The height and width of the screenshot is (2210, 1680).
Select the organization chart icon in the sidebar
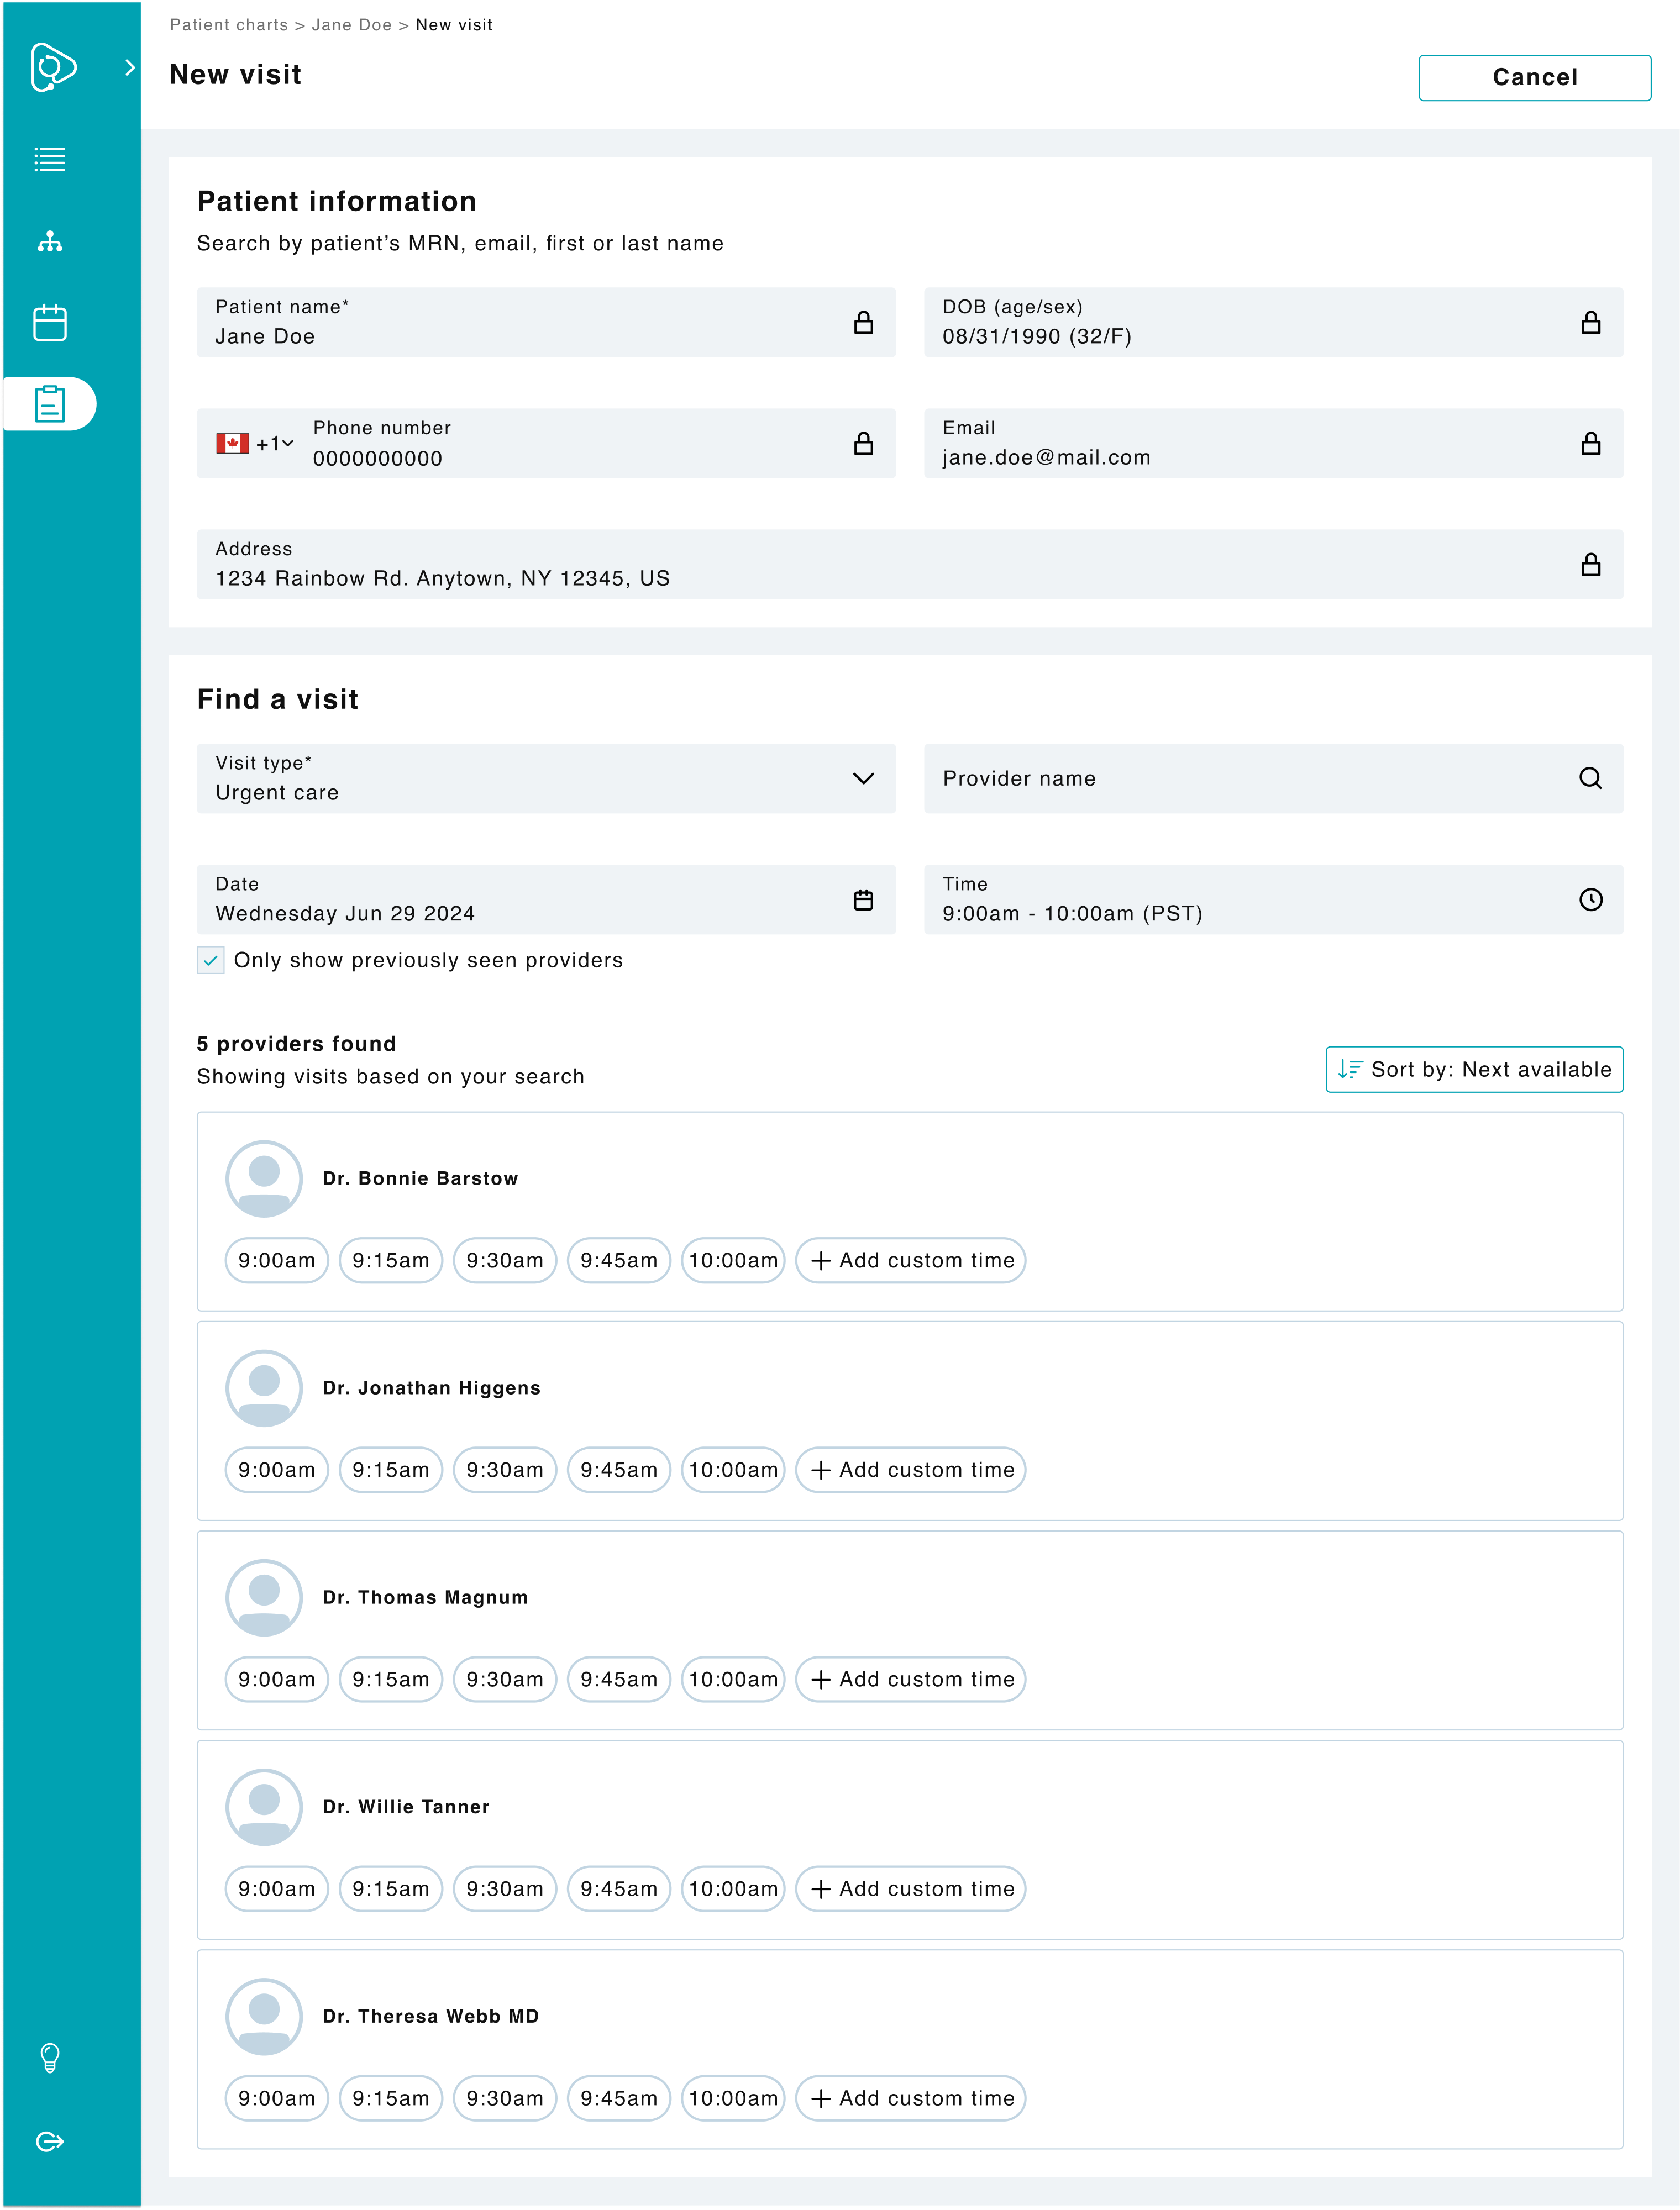pos(50,241)
